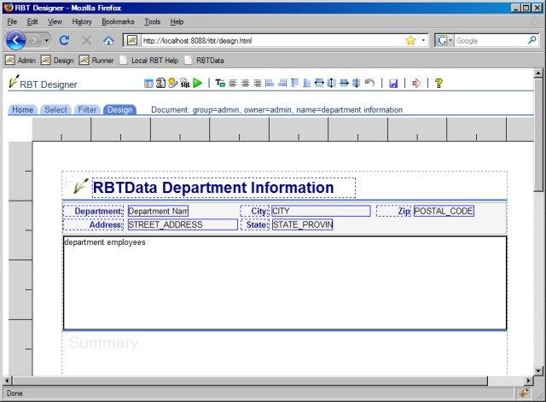Open the Runner bookmark
546x402 pixels.
96,61
